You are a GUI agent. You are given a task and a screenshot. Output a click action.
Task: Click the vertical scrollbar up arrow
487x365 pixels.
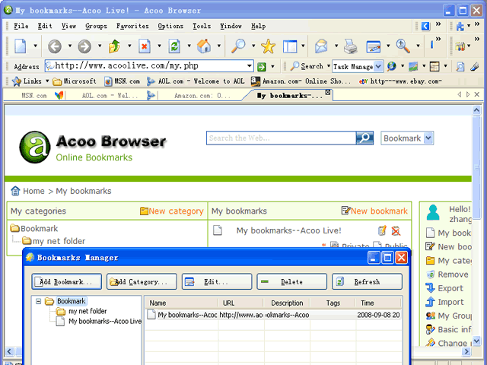click(x=476, y=110)
